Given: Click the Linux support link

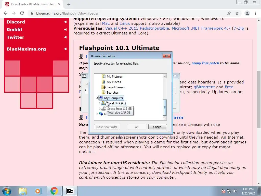Looking at the screenshot, I should (x=125, y=23).
